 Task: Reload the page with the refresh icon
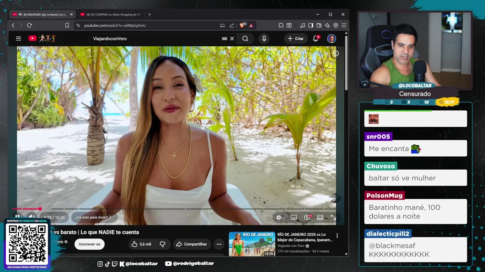coord(29,25)
